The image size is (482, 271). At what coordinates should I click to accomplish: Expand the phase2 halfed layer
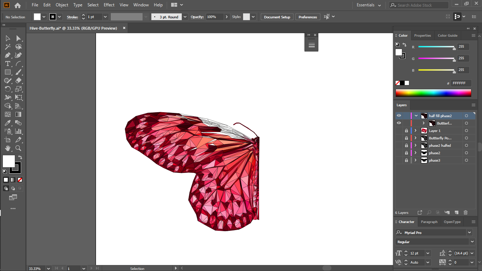coord(416,145)
